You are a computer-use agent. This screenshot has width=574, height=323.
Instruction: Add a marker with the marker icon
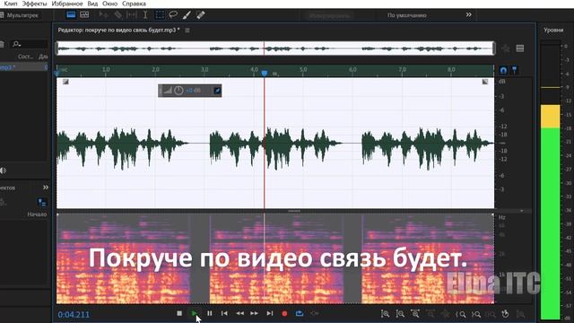514,70
